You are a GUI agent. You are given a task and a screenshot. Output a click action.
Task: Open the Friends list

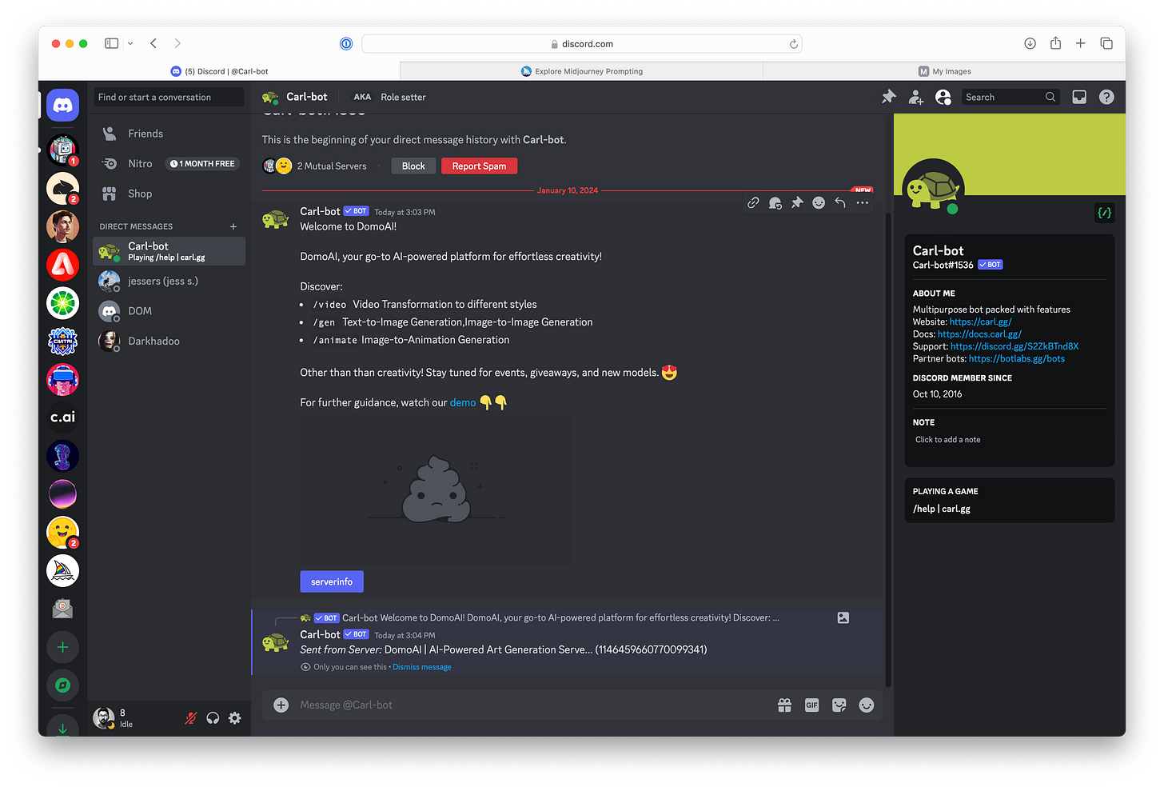click(169, 134)
